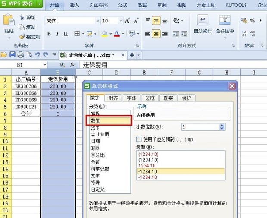Open the font size dropdown showing 10
267x218 pixels.
121,21
